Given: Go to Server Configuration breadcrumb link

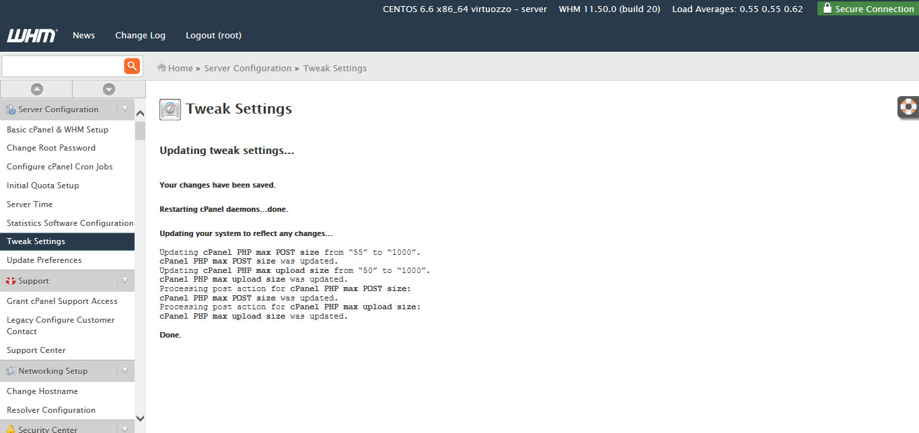Looking at the screenshot, I should point(248,68).
